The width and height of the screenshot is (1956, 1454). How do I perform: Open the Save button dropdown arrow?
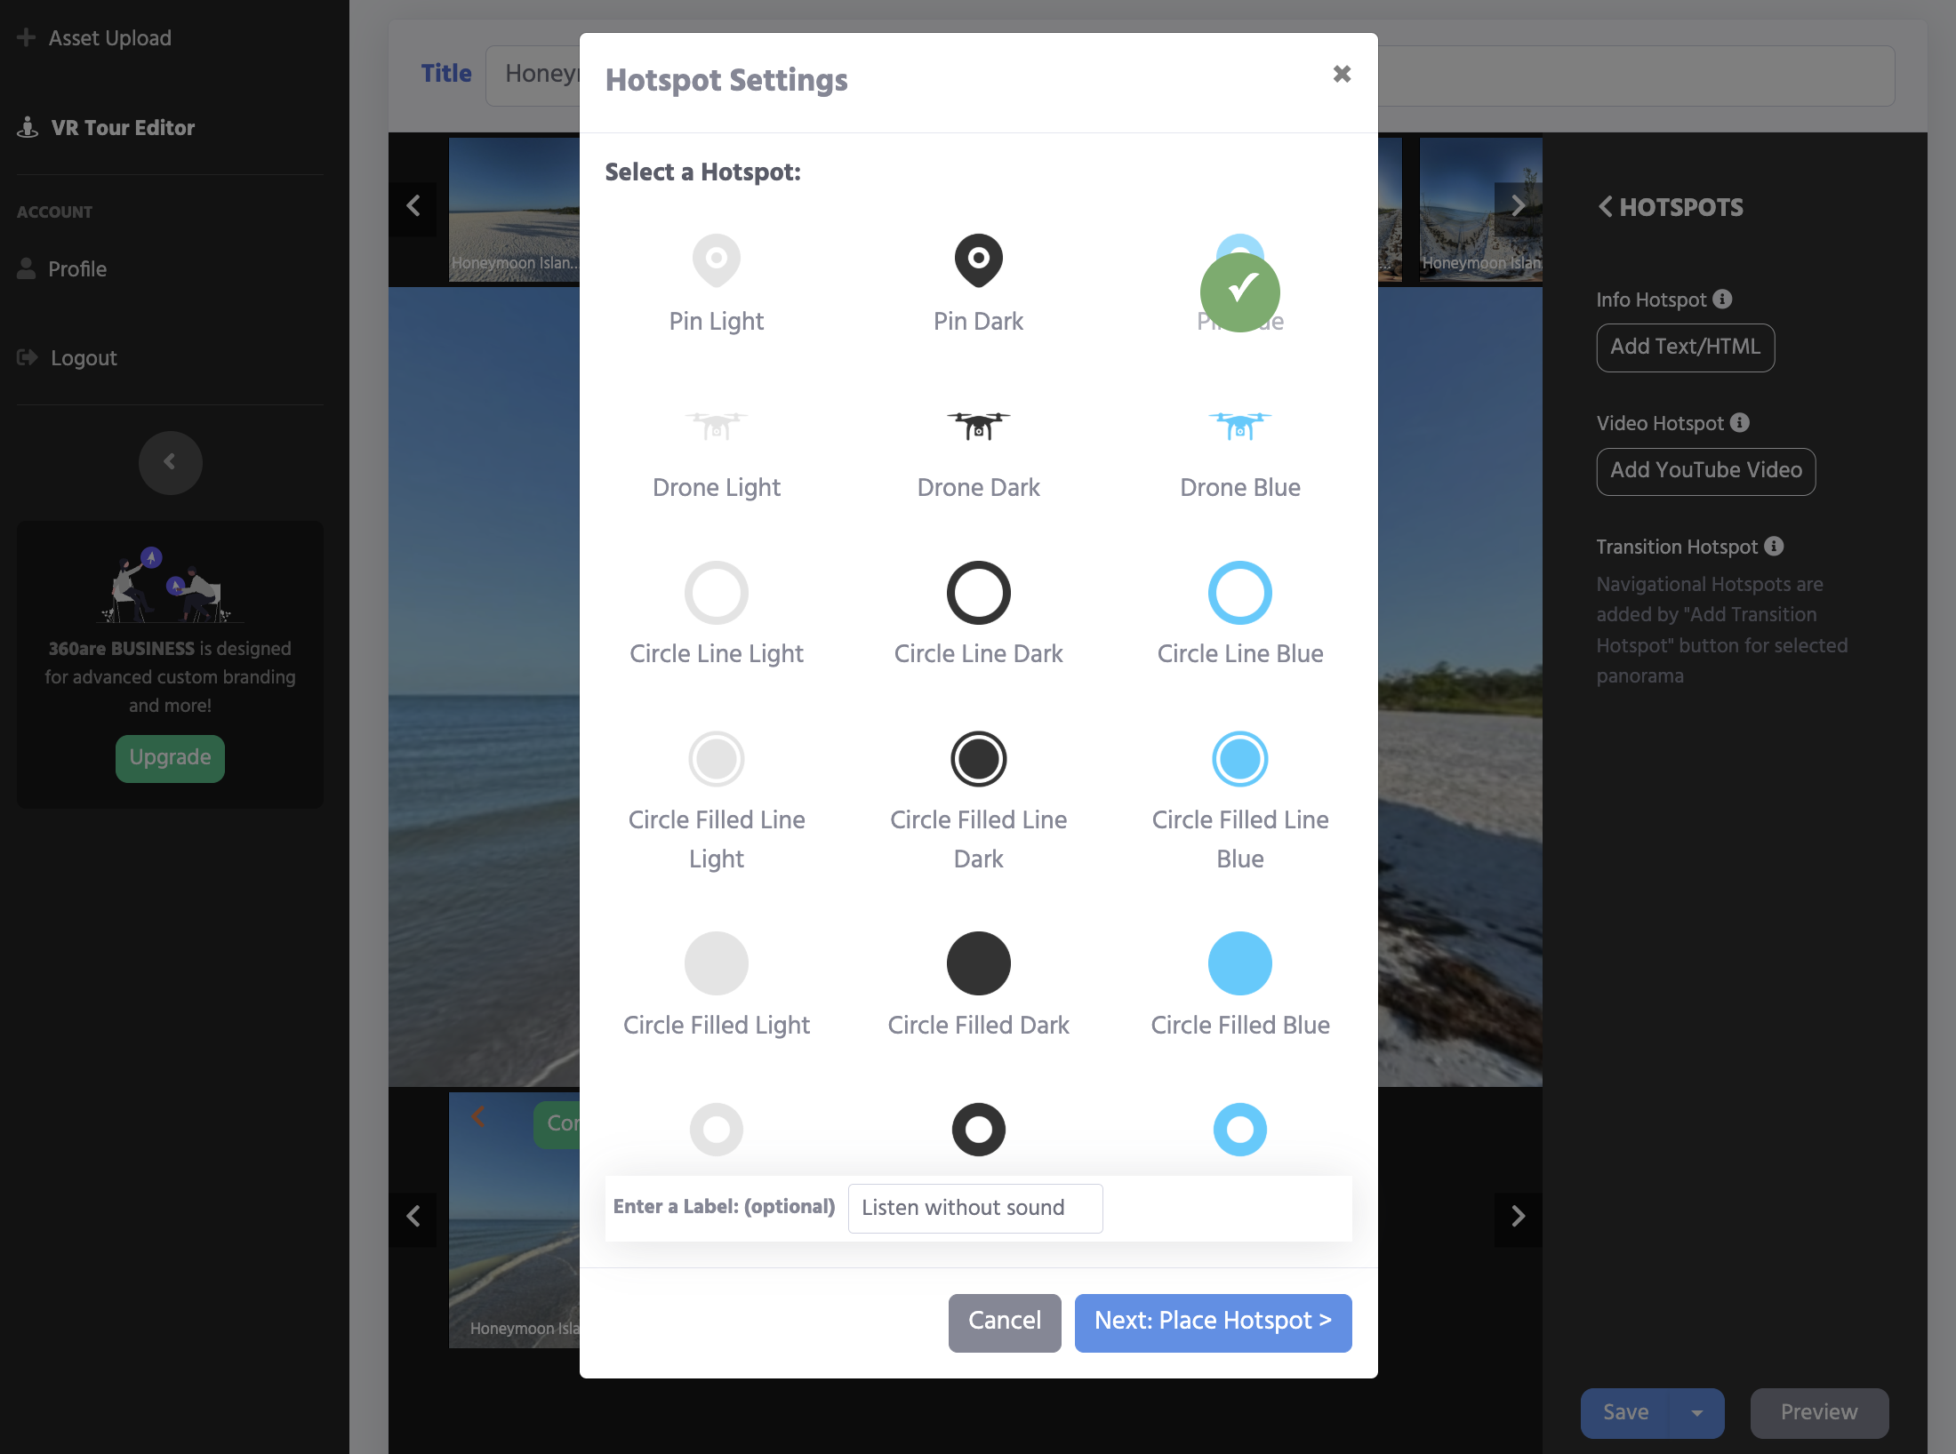click(1696, 1413)
